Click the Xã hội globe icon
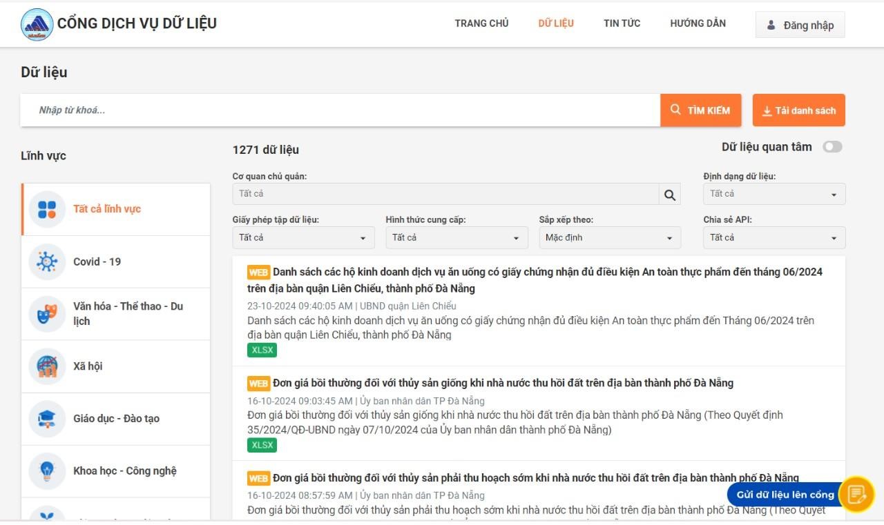This screenshot has width=884, height=525. (x=47, y=366)
